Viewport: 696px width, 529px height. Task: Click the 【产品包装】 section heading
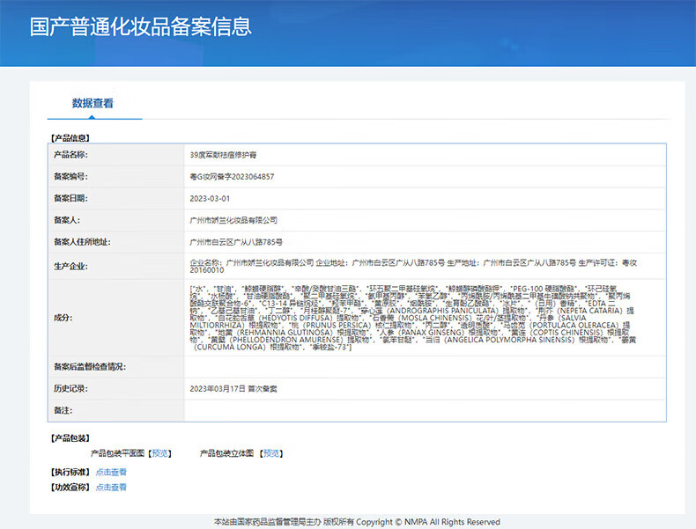[70, 438]
